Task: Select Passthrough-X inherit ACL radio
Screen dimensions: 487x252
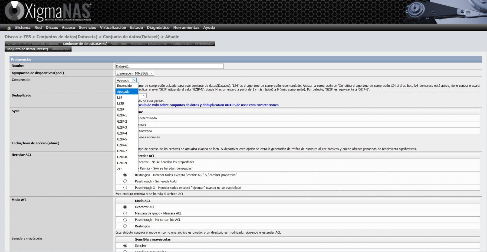Action: [x=125, y=187]
